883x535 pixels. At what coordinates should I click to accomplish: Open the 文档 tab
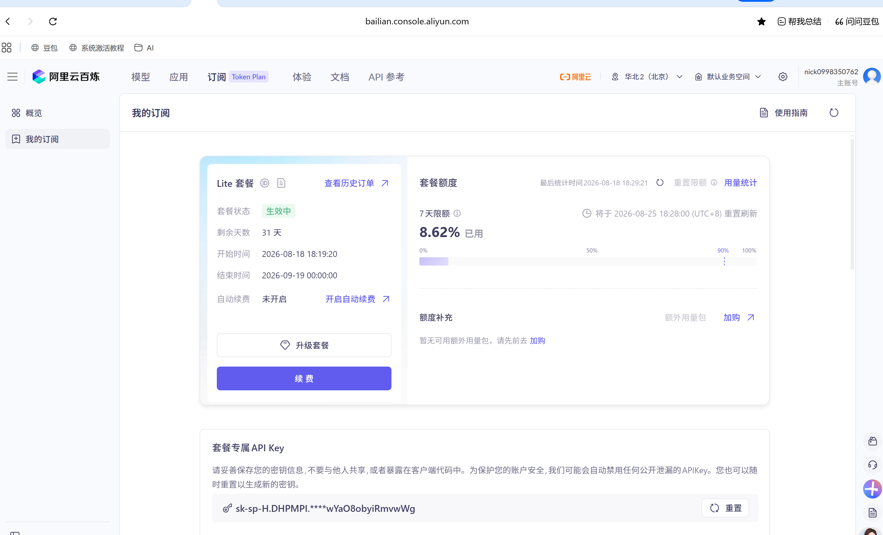pyautogui.click(x=340, y=77)
